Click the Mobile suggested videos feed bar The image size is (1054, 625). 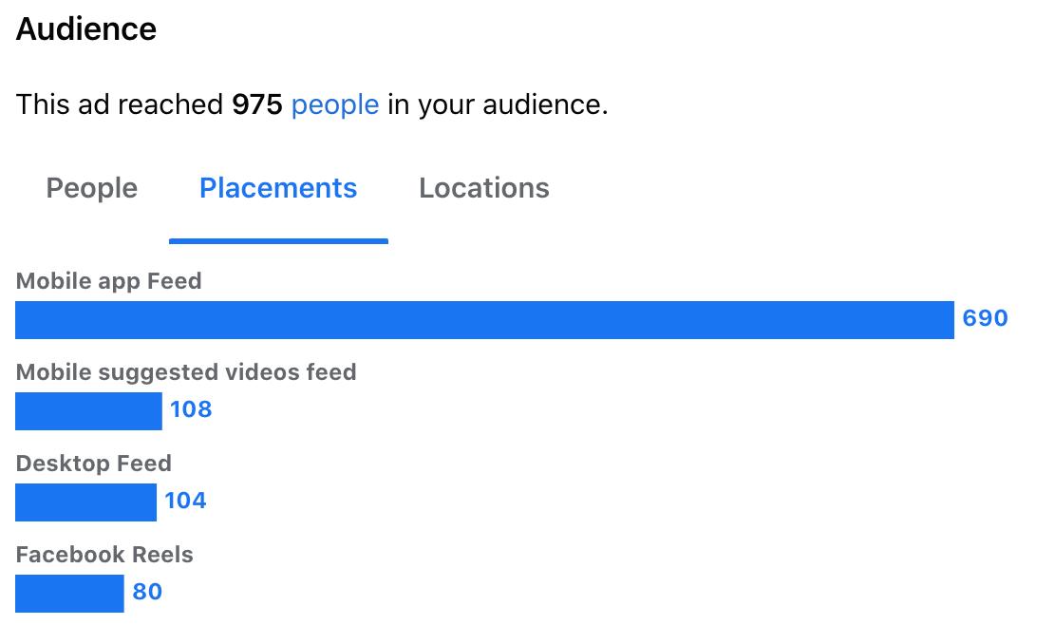click(x=88, y=411)
